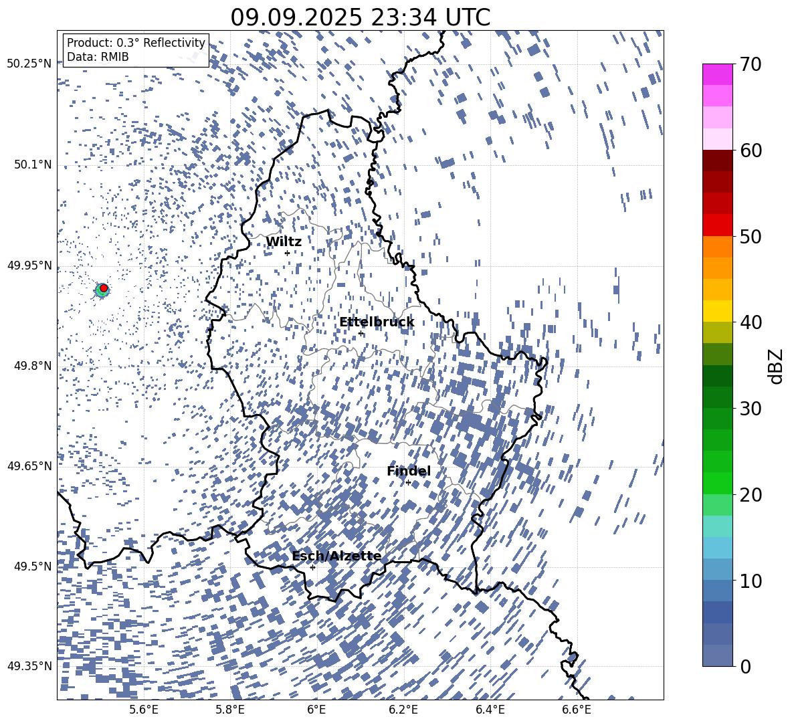Click the 49.8°N latitude label
The image size is (792, 723).
(32, 366)
